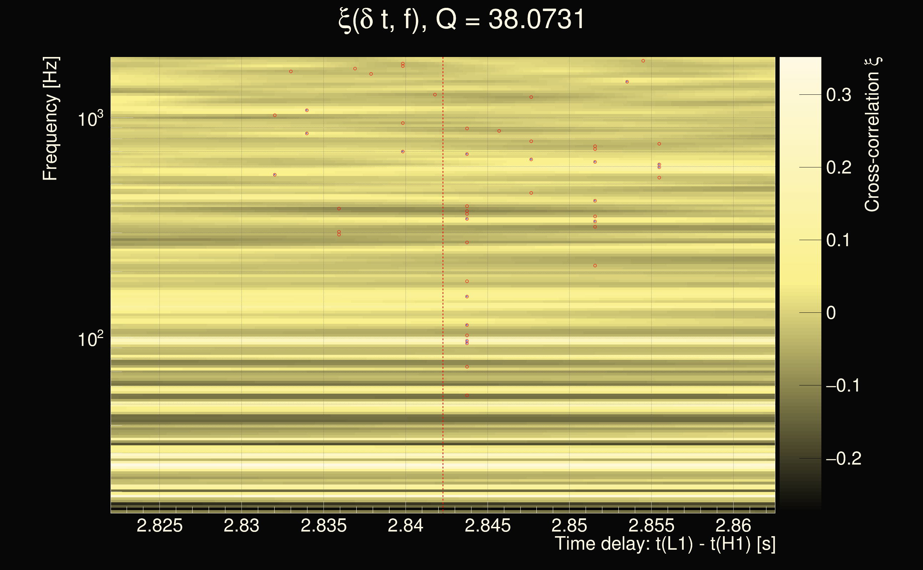
Task: Click the colorbar's 0 tick label
Action: tap(831, 313)
